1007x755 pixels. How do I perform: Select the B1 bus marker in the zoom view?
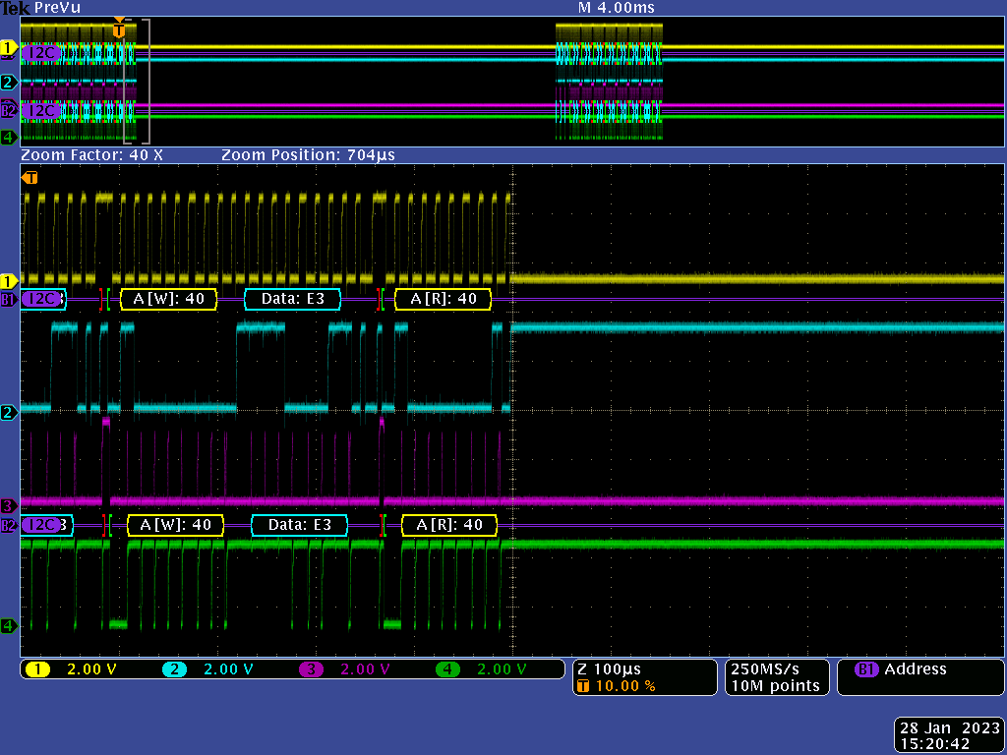point(8,299)
